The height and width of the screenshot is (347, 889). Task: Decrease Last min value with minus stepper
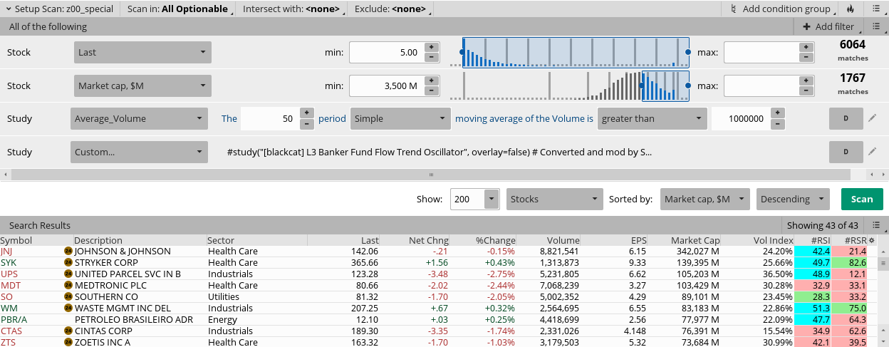(431, 57)
